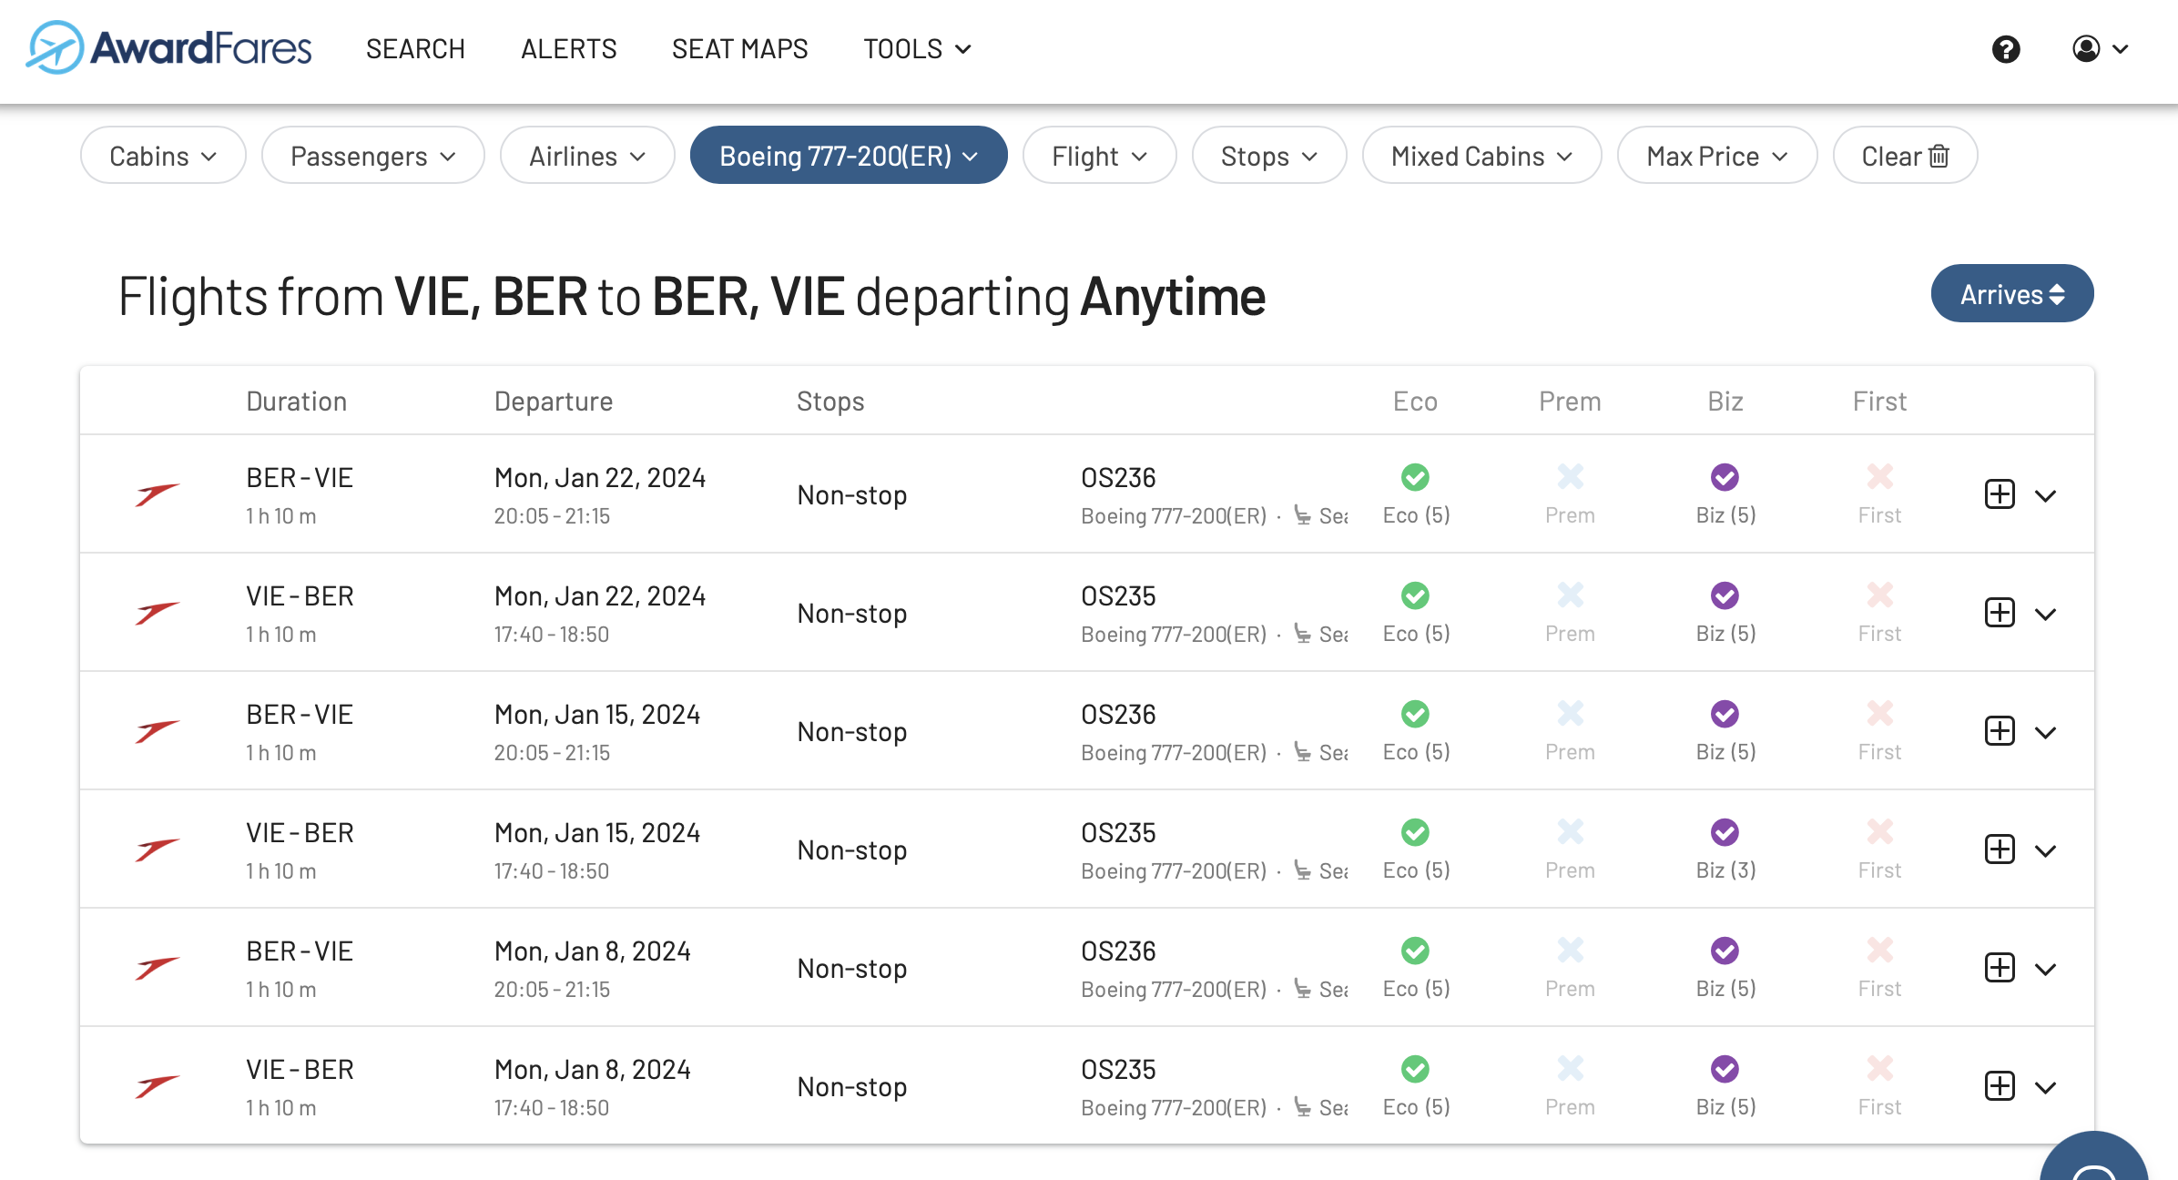
Task: Click the plus icon for VIE-BER Jan 15 flight
Action: pyautogui.click(x=1999, y=849)
